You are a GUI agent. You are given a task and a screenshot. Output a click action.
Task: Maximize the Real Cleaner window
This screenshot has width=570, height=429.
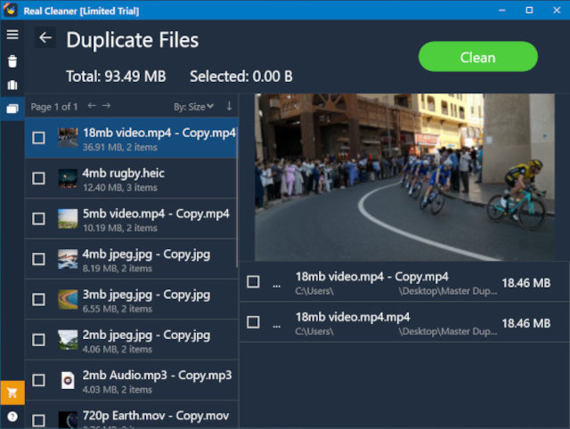click(529, 10)
